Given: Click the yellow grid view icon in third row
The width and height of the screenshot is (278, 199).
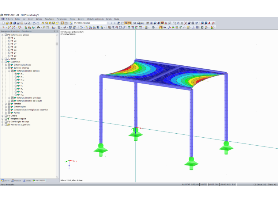Looking at the screenshot, I should [188, 27].
